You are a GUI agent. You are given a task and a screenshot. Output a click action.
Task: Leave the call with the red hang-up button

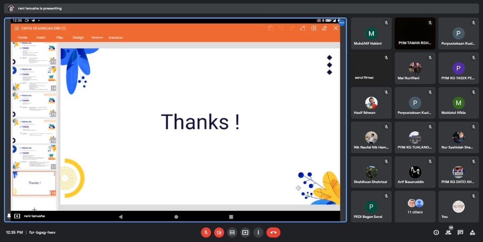point(273,232)
